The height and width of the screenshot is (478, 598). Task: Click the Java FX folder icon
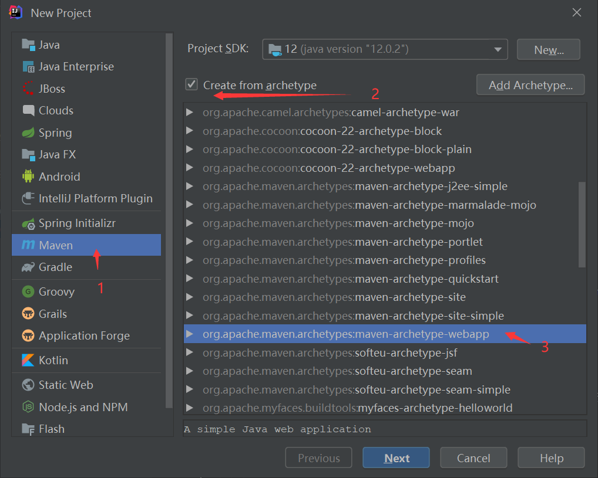(28, 155)
